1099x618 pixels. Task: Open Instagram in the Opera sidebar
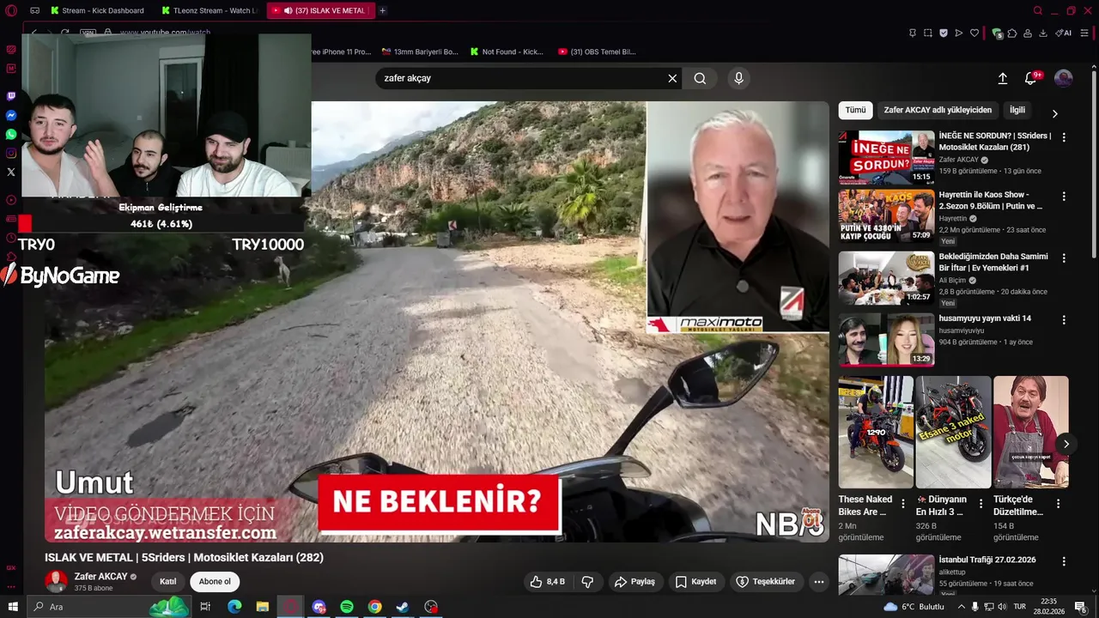(x=11, y=153)
